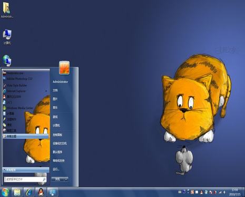The height and width of the screenshot is (197, 245).
Task: Select the Administrator folder desktop icon
Action: point(7,10)
